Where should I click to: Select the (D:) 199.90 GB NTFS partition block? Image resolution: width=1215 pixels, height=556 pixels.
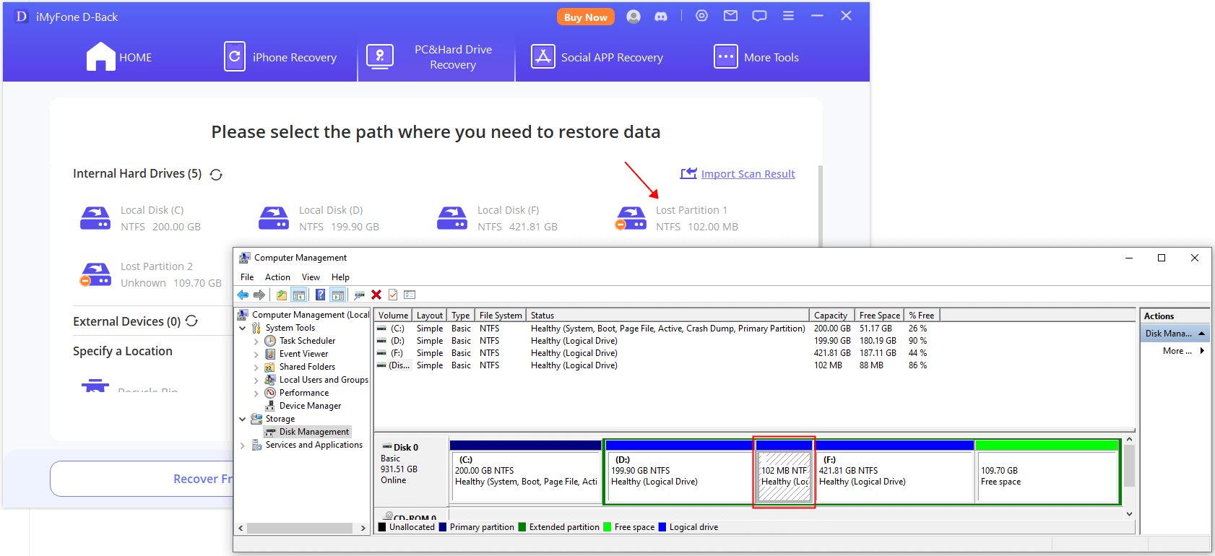tap(678, 471)
